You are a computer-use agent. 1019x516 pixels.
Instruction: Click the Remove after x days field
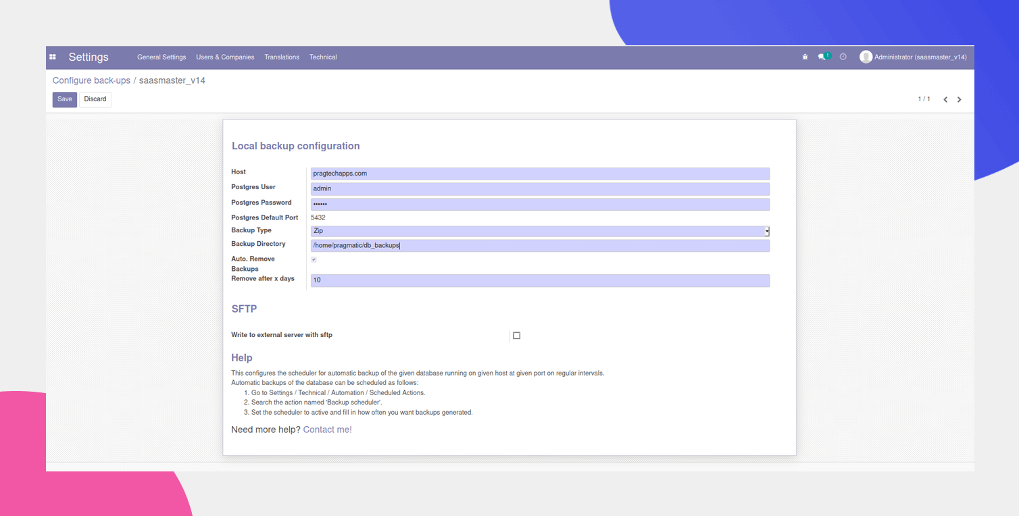tap(540, 280)
